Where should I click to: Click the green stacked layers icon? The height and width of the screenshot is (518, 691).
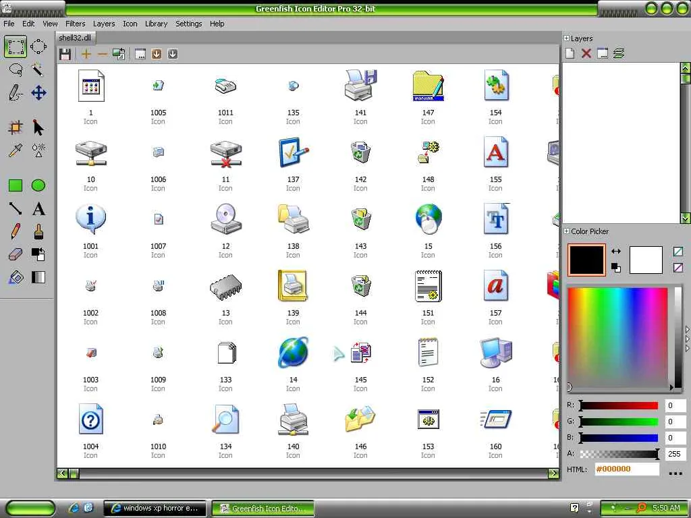[619, 54]
